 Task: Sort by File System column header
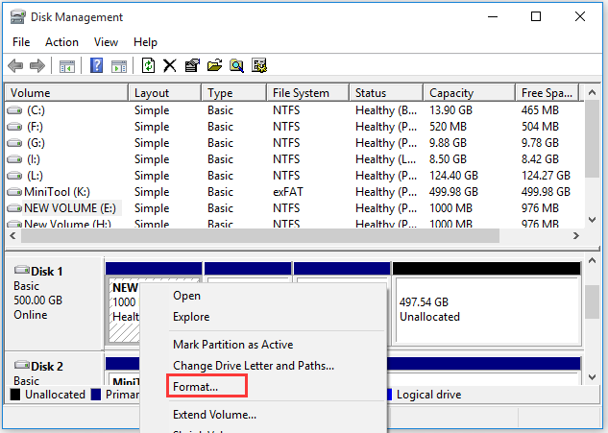(308, 93)
